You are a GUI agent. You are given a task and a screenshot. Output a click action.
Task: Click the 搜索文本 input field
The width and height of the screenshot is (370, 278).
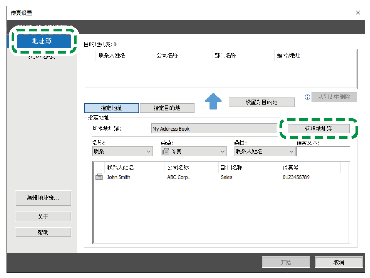coord(323,151)
